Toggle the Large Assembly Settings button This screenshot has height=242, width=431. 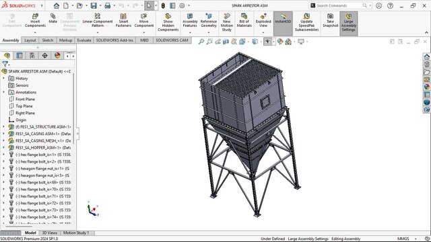point(349,24)
